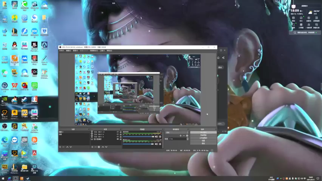Click mic/aux volume slider
Viewport: 322px width, 181px height.
pos(138,144)
